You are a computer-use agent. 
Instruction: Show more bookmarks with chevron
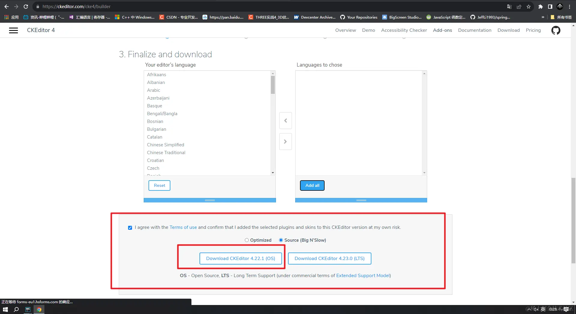click(543, 17)
